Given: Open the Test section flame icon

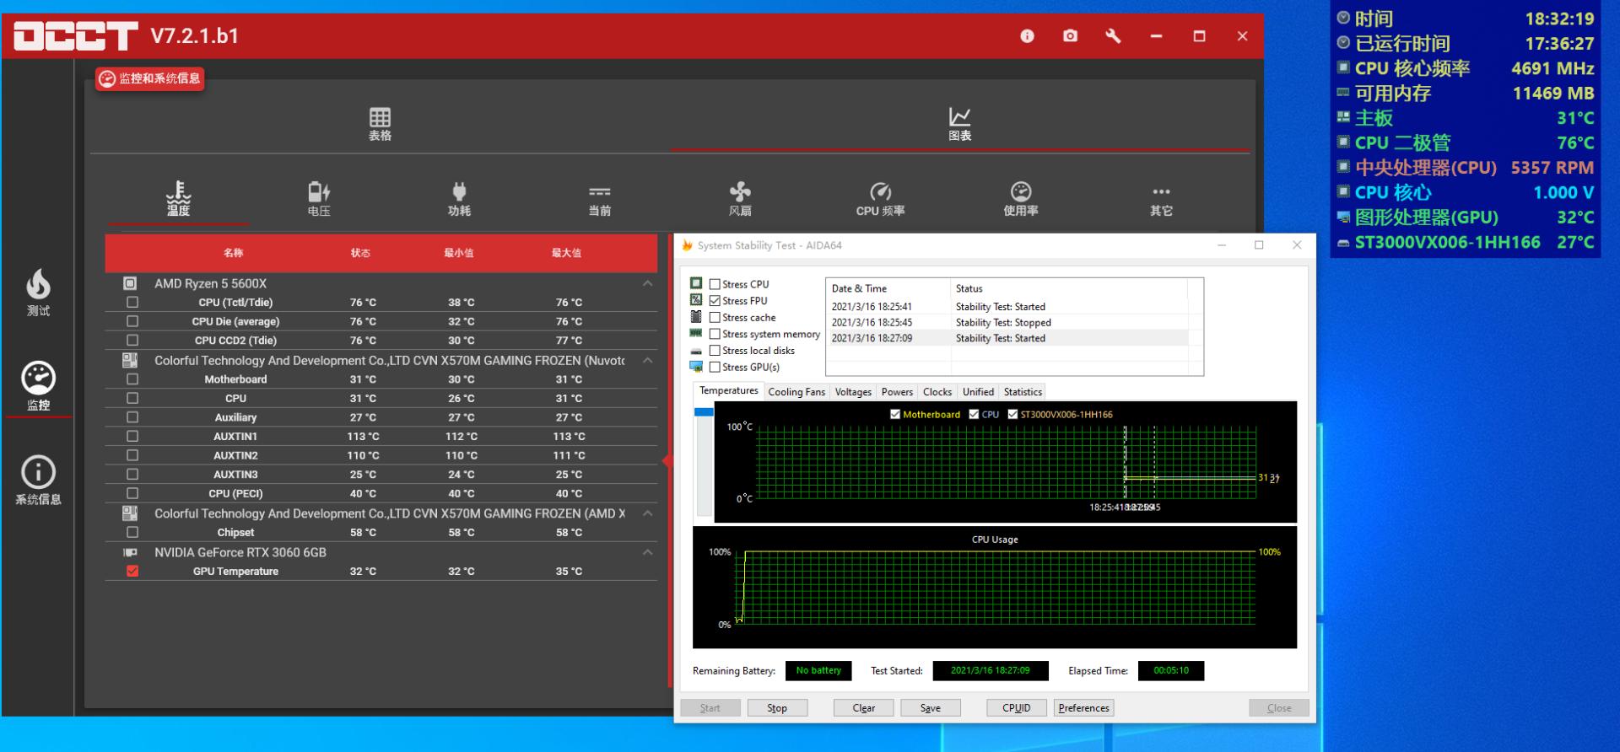Looking at the screenshot, I should click(x=38, y=293).
